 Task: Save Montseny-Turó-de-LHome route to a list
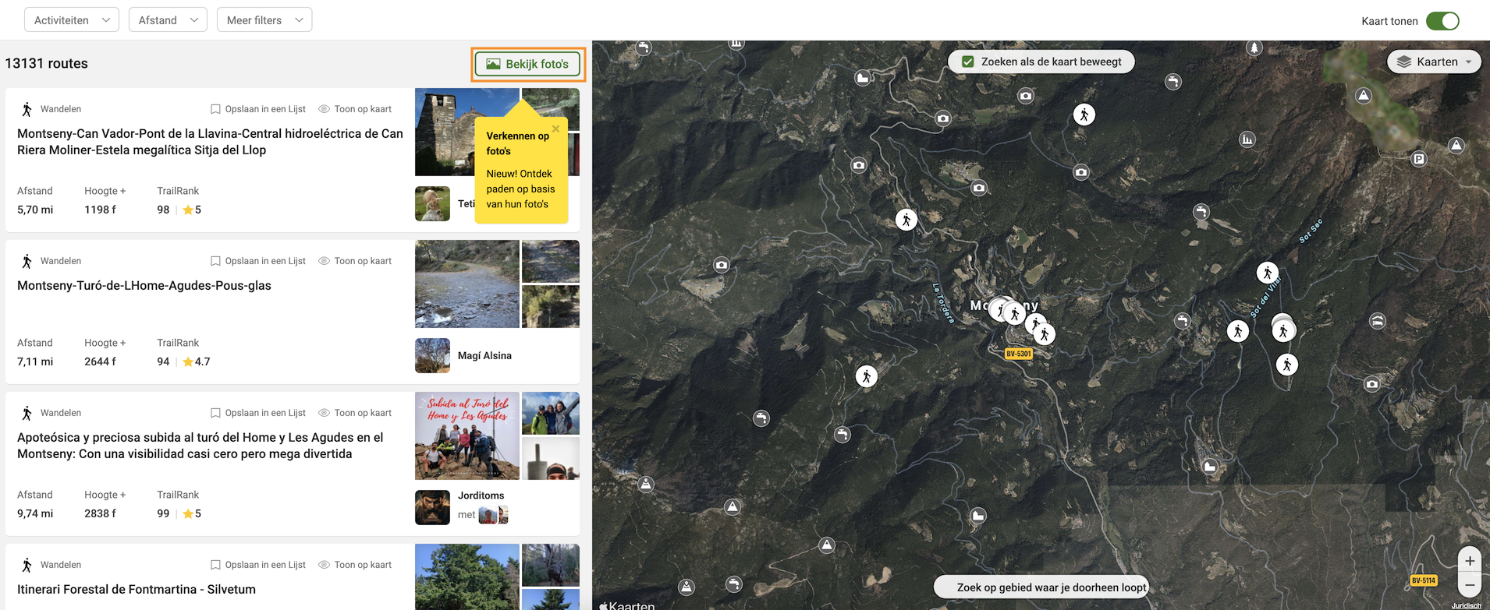[x=258, y=261]
